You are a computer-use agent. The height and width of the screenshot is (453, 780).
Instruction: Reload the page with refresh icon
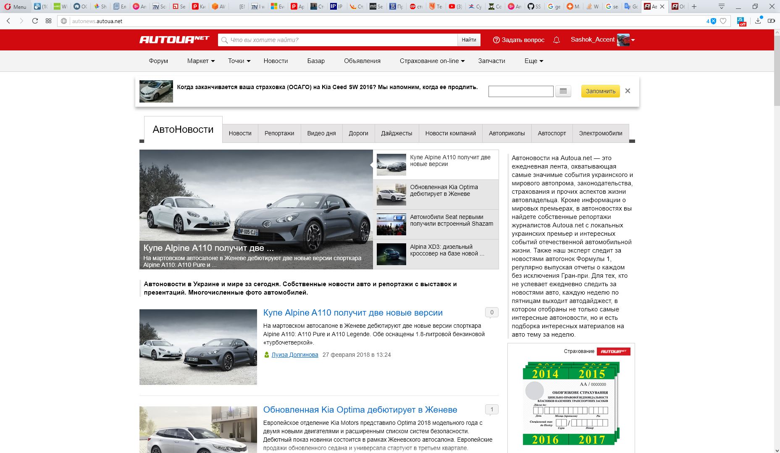tap(35, 21)
